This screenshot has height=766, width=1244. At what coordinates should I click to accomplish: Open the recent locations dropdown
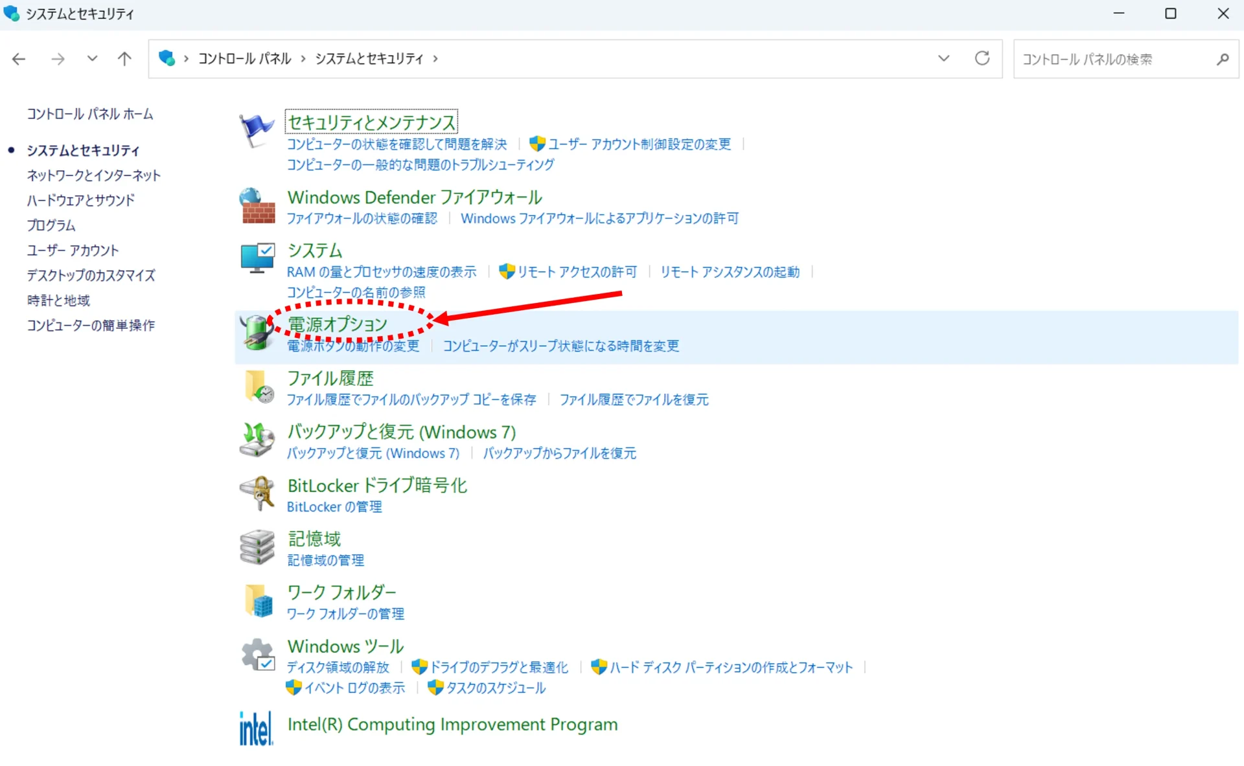coord(92,59)
